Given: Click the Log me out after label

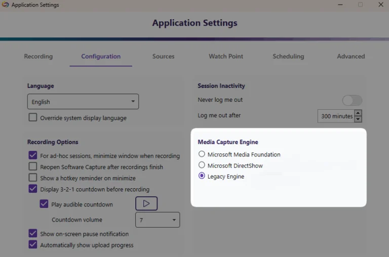Looking at the screenshot, I should click(x=219, y=115).
